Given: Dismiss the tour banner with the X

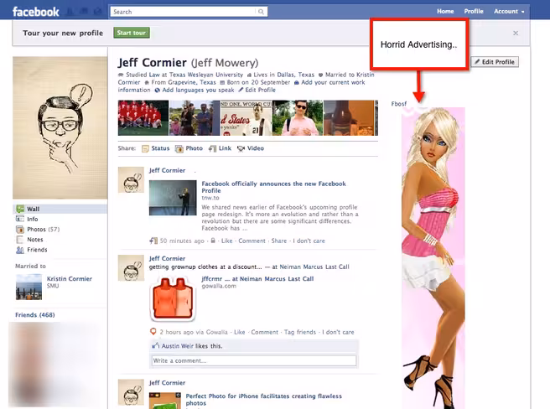Looking at the screenshot, I should tap(516, 33).
